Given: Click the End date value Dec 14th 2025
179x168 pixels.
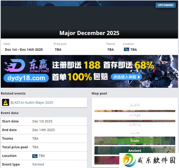Looking at the screenshot, I should [44, 130].
